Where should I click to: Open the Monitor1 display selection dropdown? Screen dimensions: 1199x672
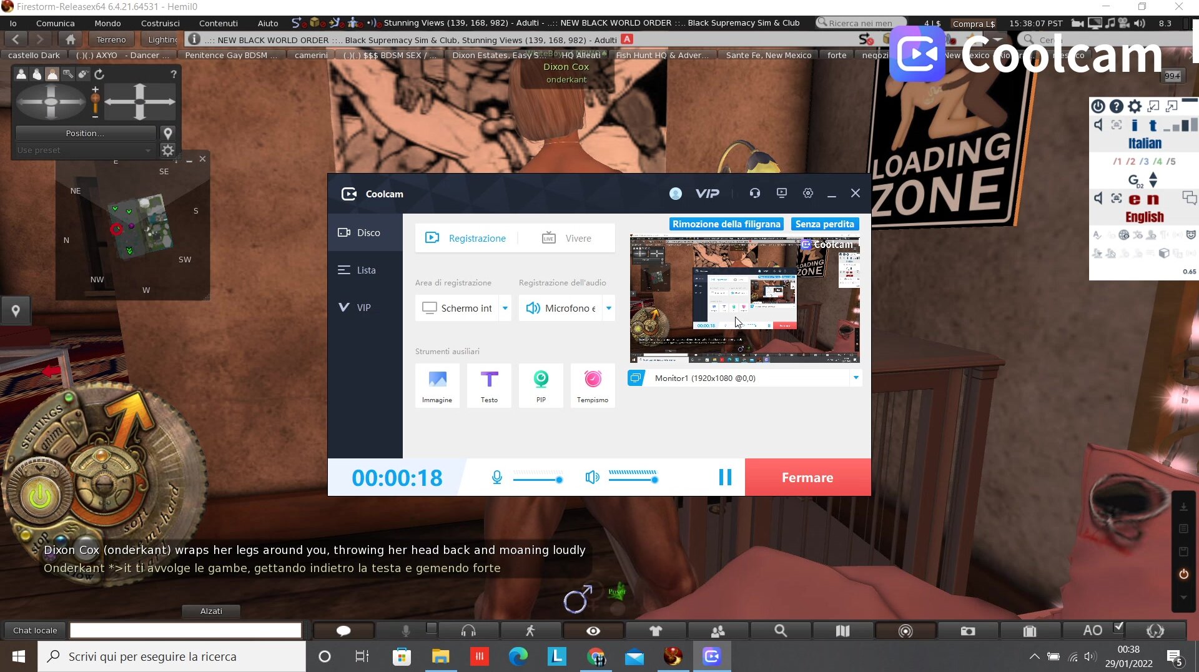pos(856,378)
